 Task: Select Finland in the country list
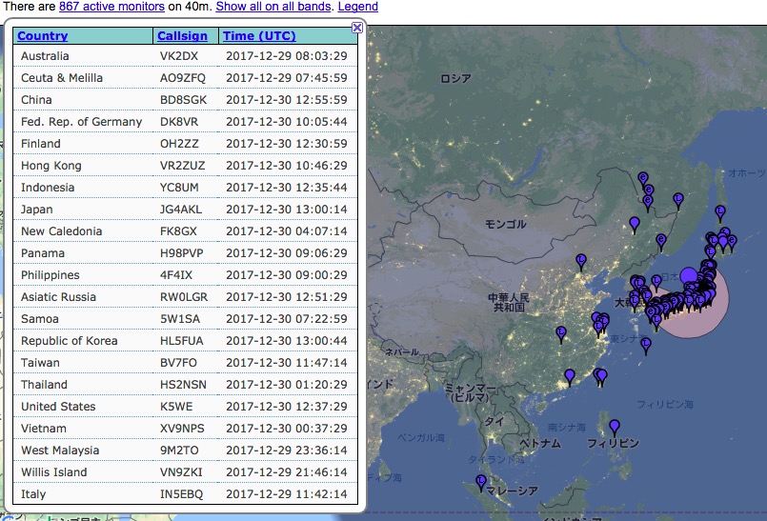click(41, 144)
